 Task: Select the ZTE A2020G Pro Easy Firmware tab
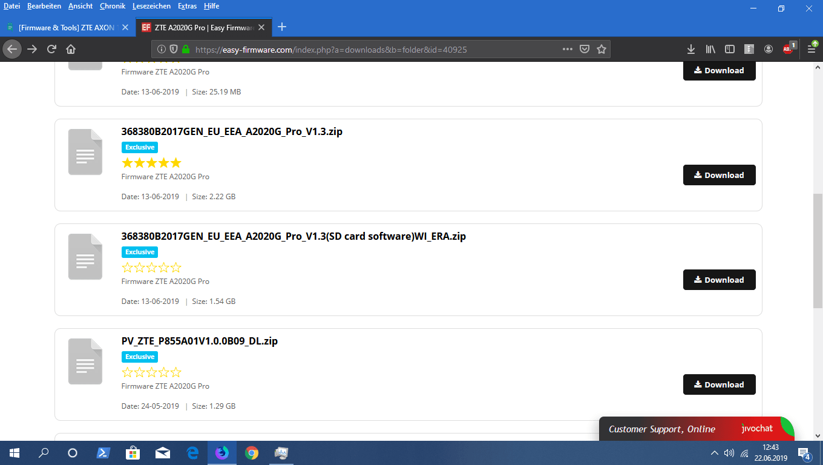(x=204, y=27)
